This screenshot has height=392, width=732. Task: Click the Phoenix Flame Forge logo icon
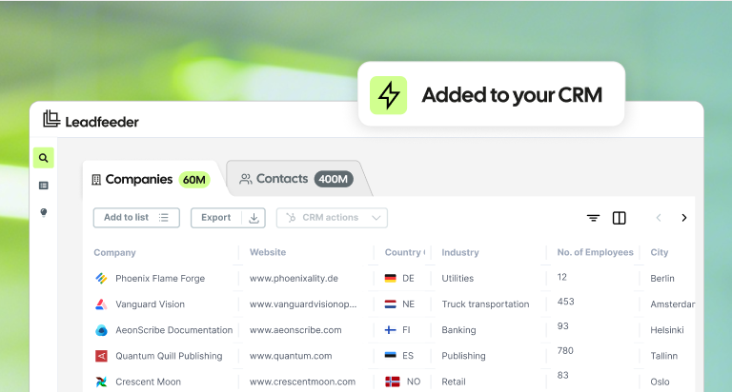click(101, 278)
